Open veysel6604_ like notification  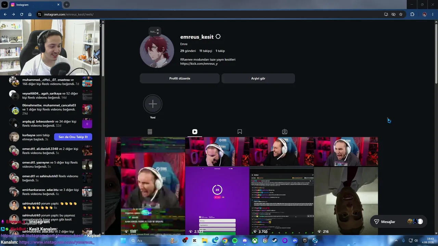[50, 95]
